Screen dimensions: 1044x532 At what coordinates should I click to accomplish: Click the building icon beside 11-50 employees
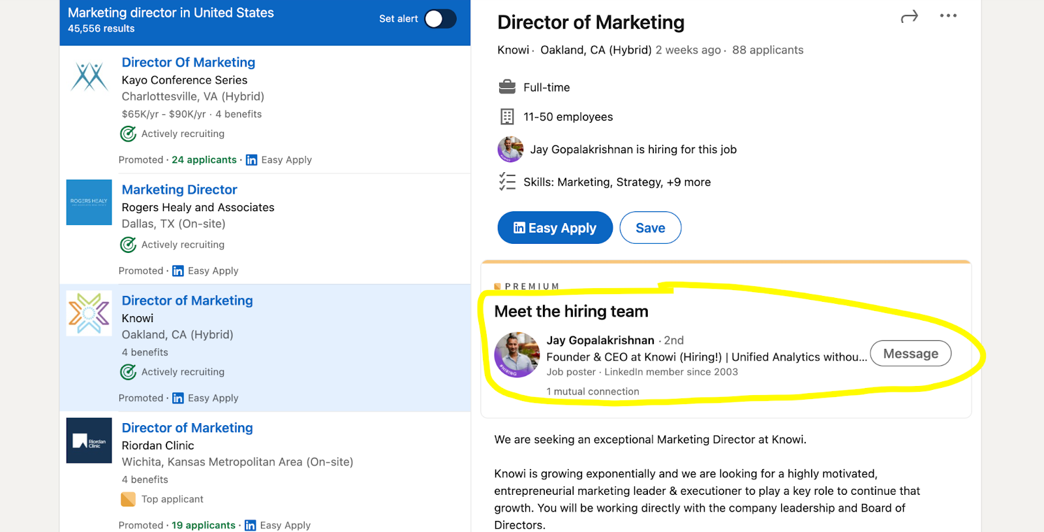pos(507,117)
